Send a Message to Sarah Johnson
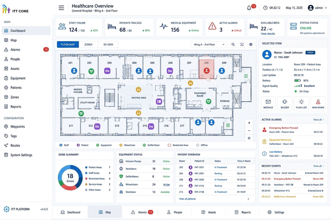The width and height of the screenshot is (331, 220). pyautogui.click(x=268, y=104)
